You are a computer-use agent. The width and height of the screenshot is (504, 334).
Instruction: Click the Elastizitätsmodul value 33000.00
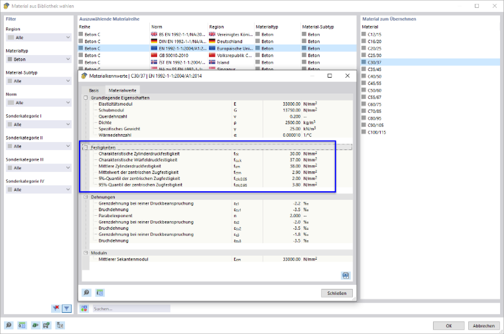(292, 104)
